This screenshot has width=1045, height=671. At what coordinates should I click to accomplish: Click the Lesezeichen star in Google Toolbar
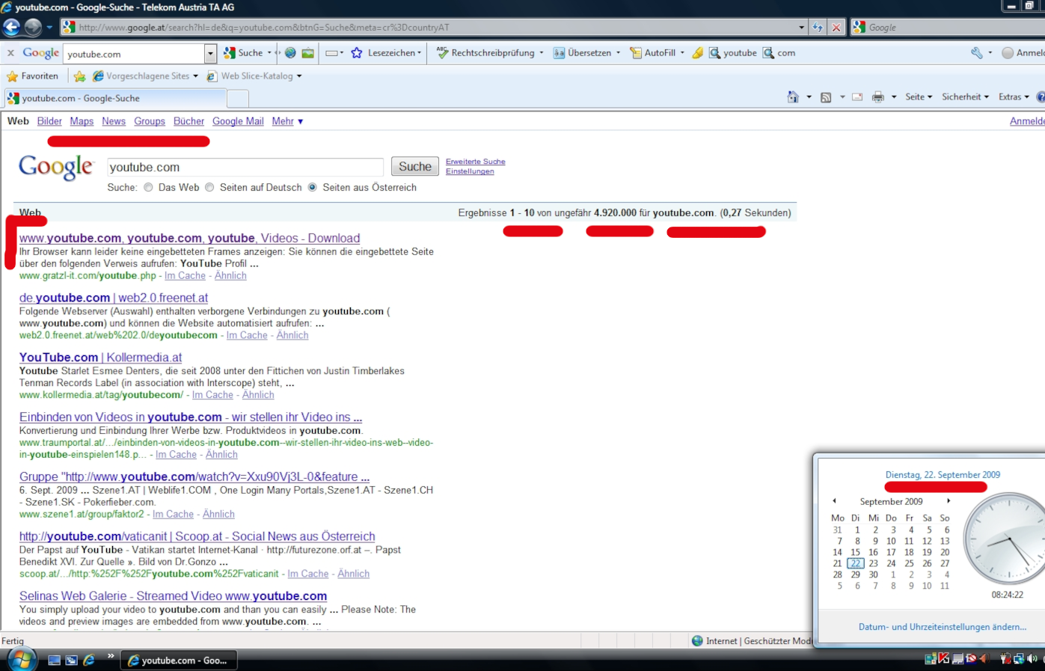(357, 53)
